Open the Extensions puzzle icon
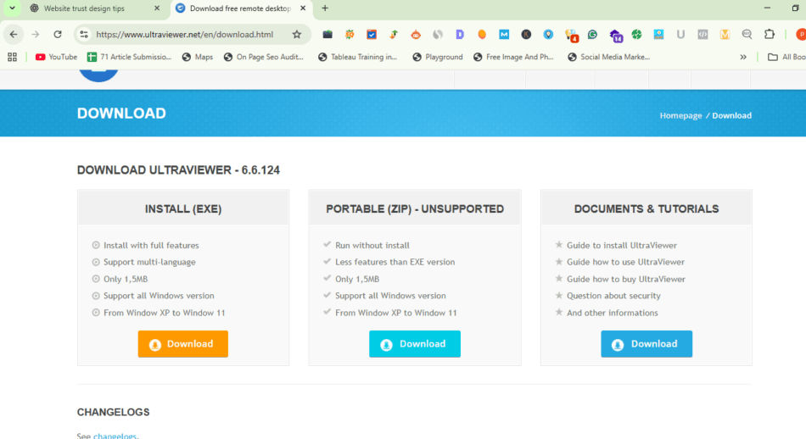The width and height of the screenshot is (806, 439). pyautogui.click(x=770, y=35)
